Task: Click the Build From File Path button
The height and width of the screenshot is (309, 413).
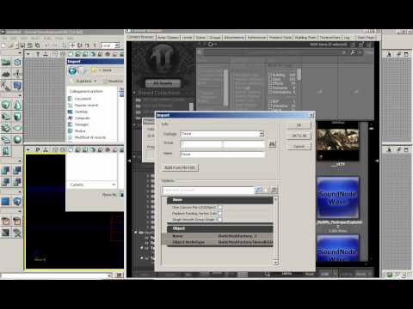Action: (x=180, y=167)
